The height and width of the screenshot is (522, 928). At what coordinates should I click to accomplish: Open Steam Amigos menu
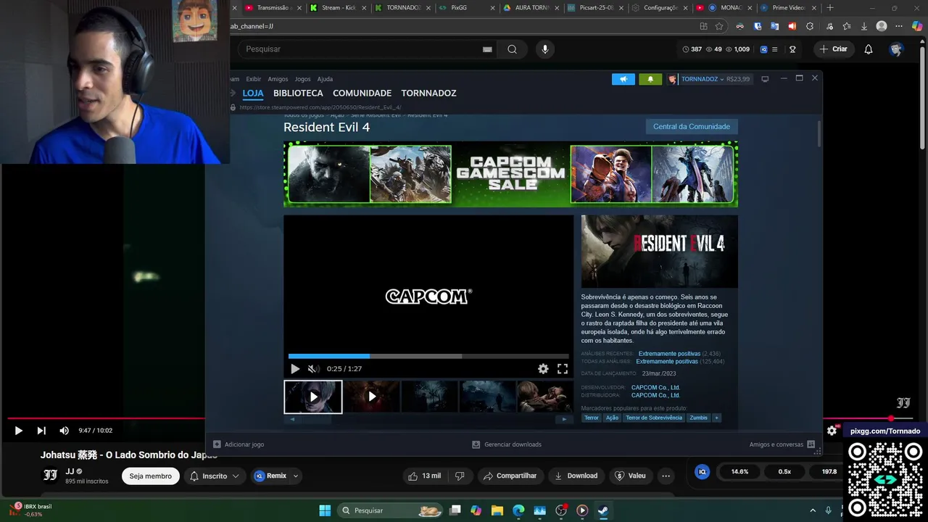278,79
